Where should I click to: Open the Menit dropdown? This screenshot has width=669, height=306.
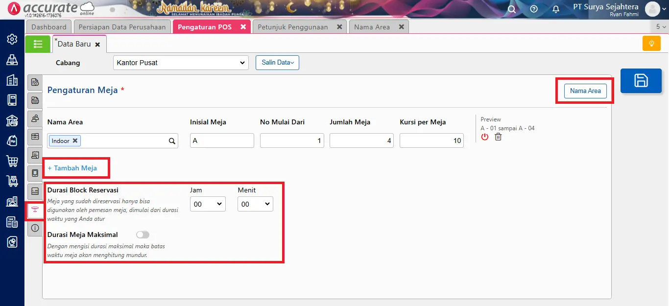255,204
